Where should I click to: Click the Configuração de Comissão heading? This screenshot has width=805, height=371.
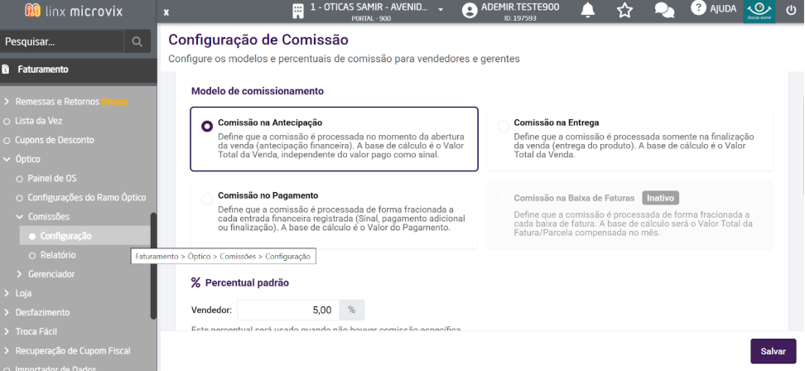[258, 40]
